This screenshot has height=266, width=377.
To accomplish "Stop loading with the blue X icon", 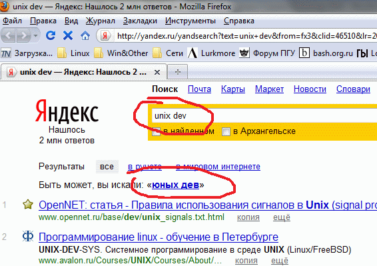I will point(68,35).
